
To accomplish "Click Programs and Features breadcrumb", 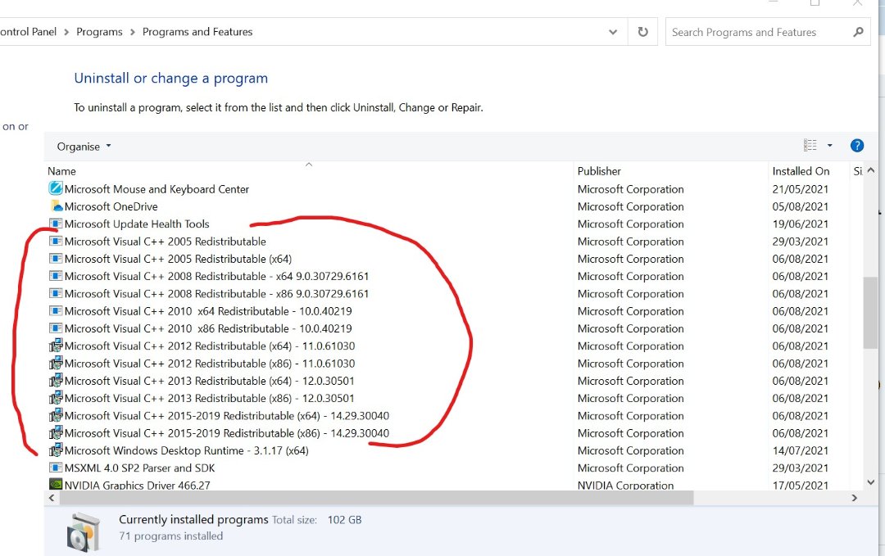I will [x=197, y=32].
